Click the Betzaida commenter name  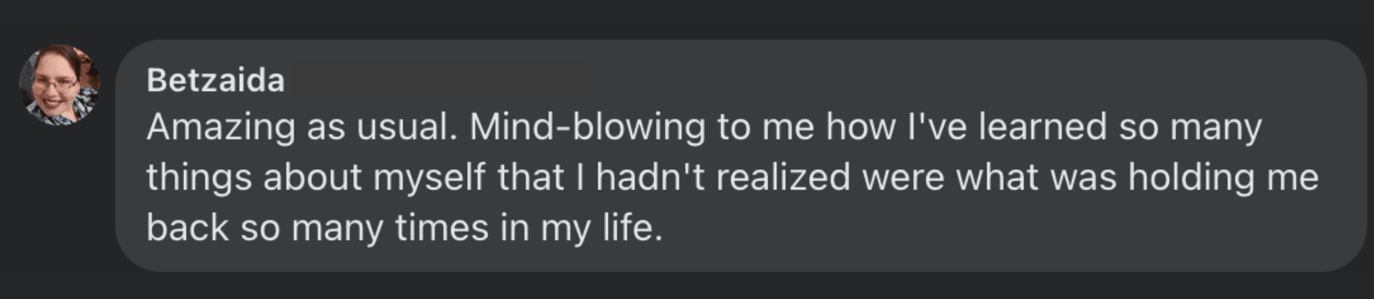click(x=216, y=80)
